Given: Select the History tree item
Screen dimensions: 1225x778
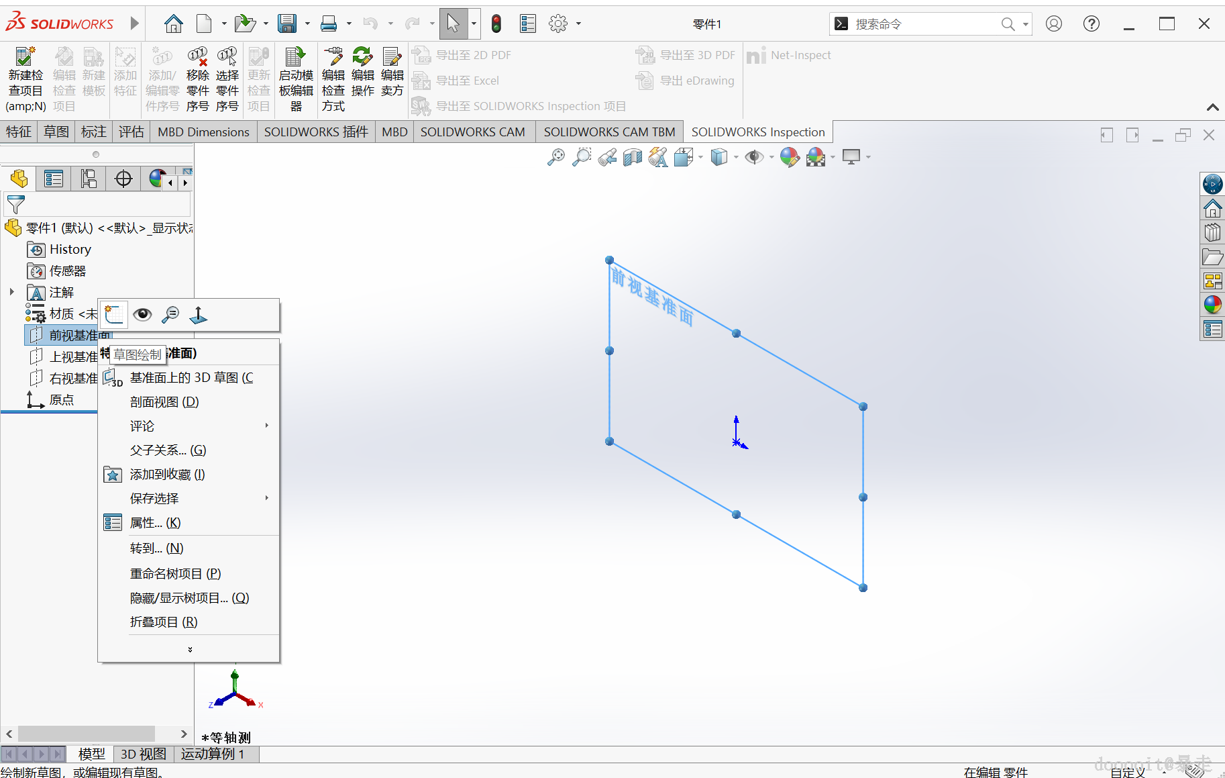Looking at the screenshot, I should (x=59, y=249).
